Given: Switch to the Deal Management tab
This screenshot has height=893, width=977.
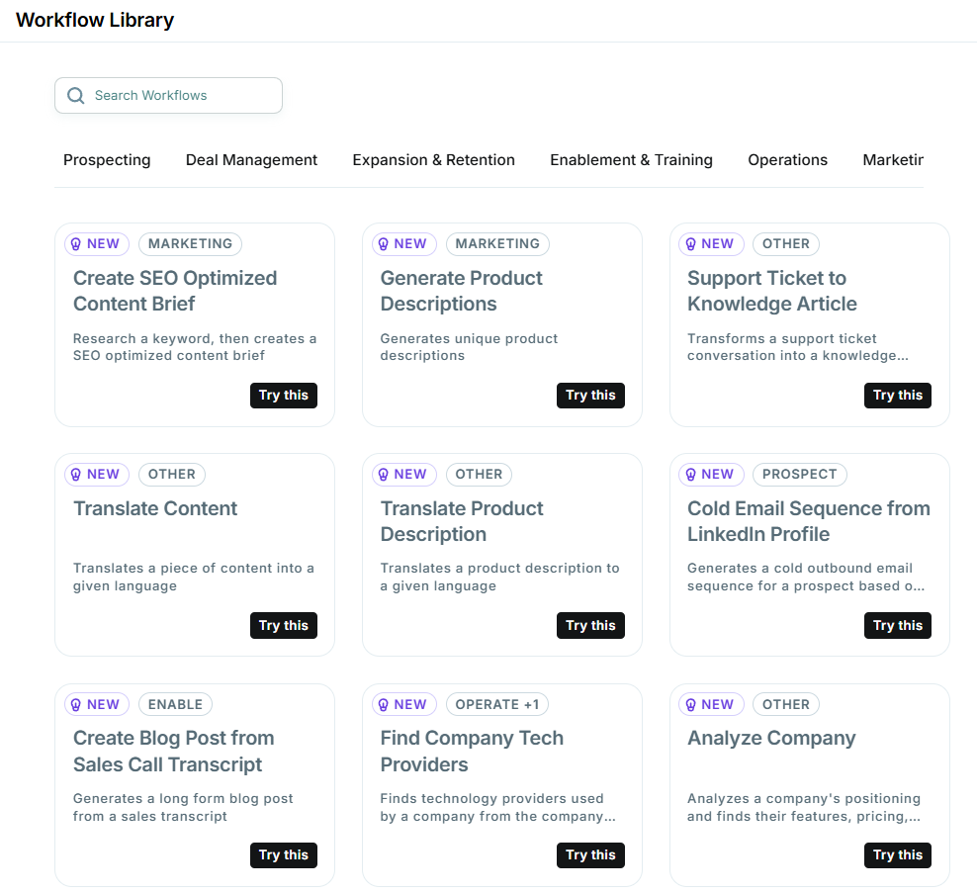Looking at the screenshot, I should click(x=251, y=160).
